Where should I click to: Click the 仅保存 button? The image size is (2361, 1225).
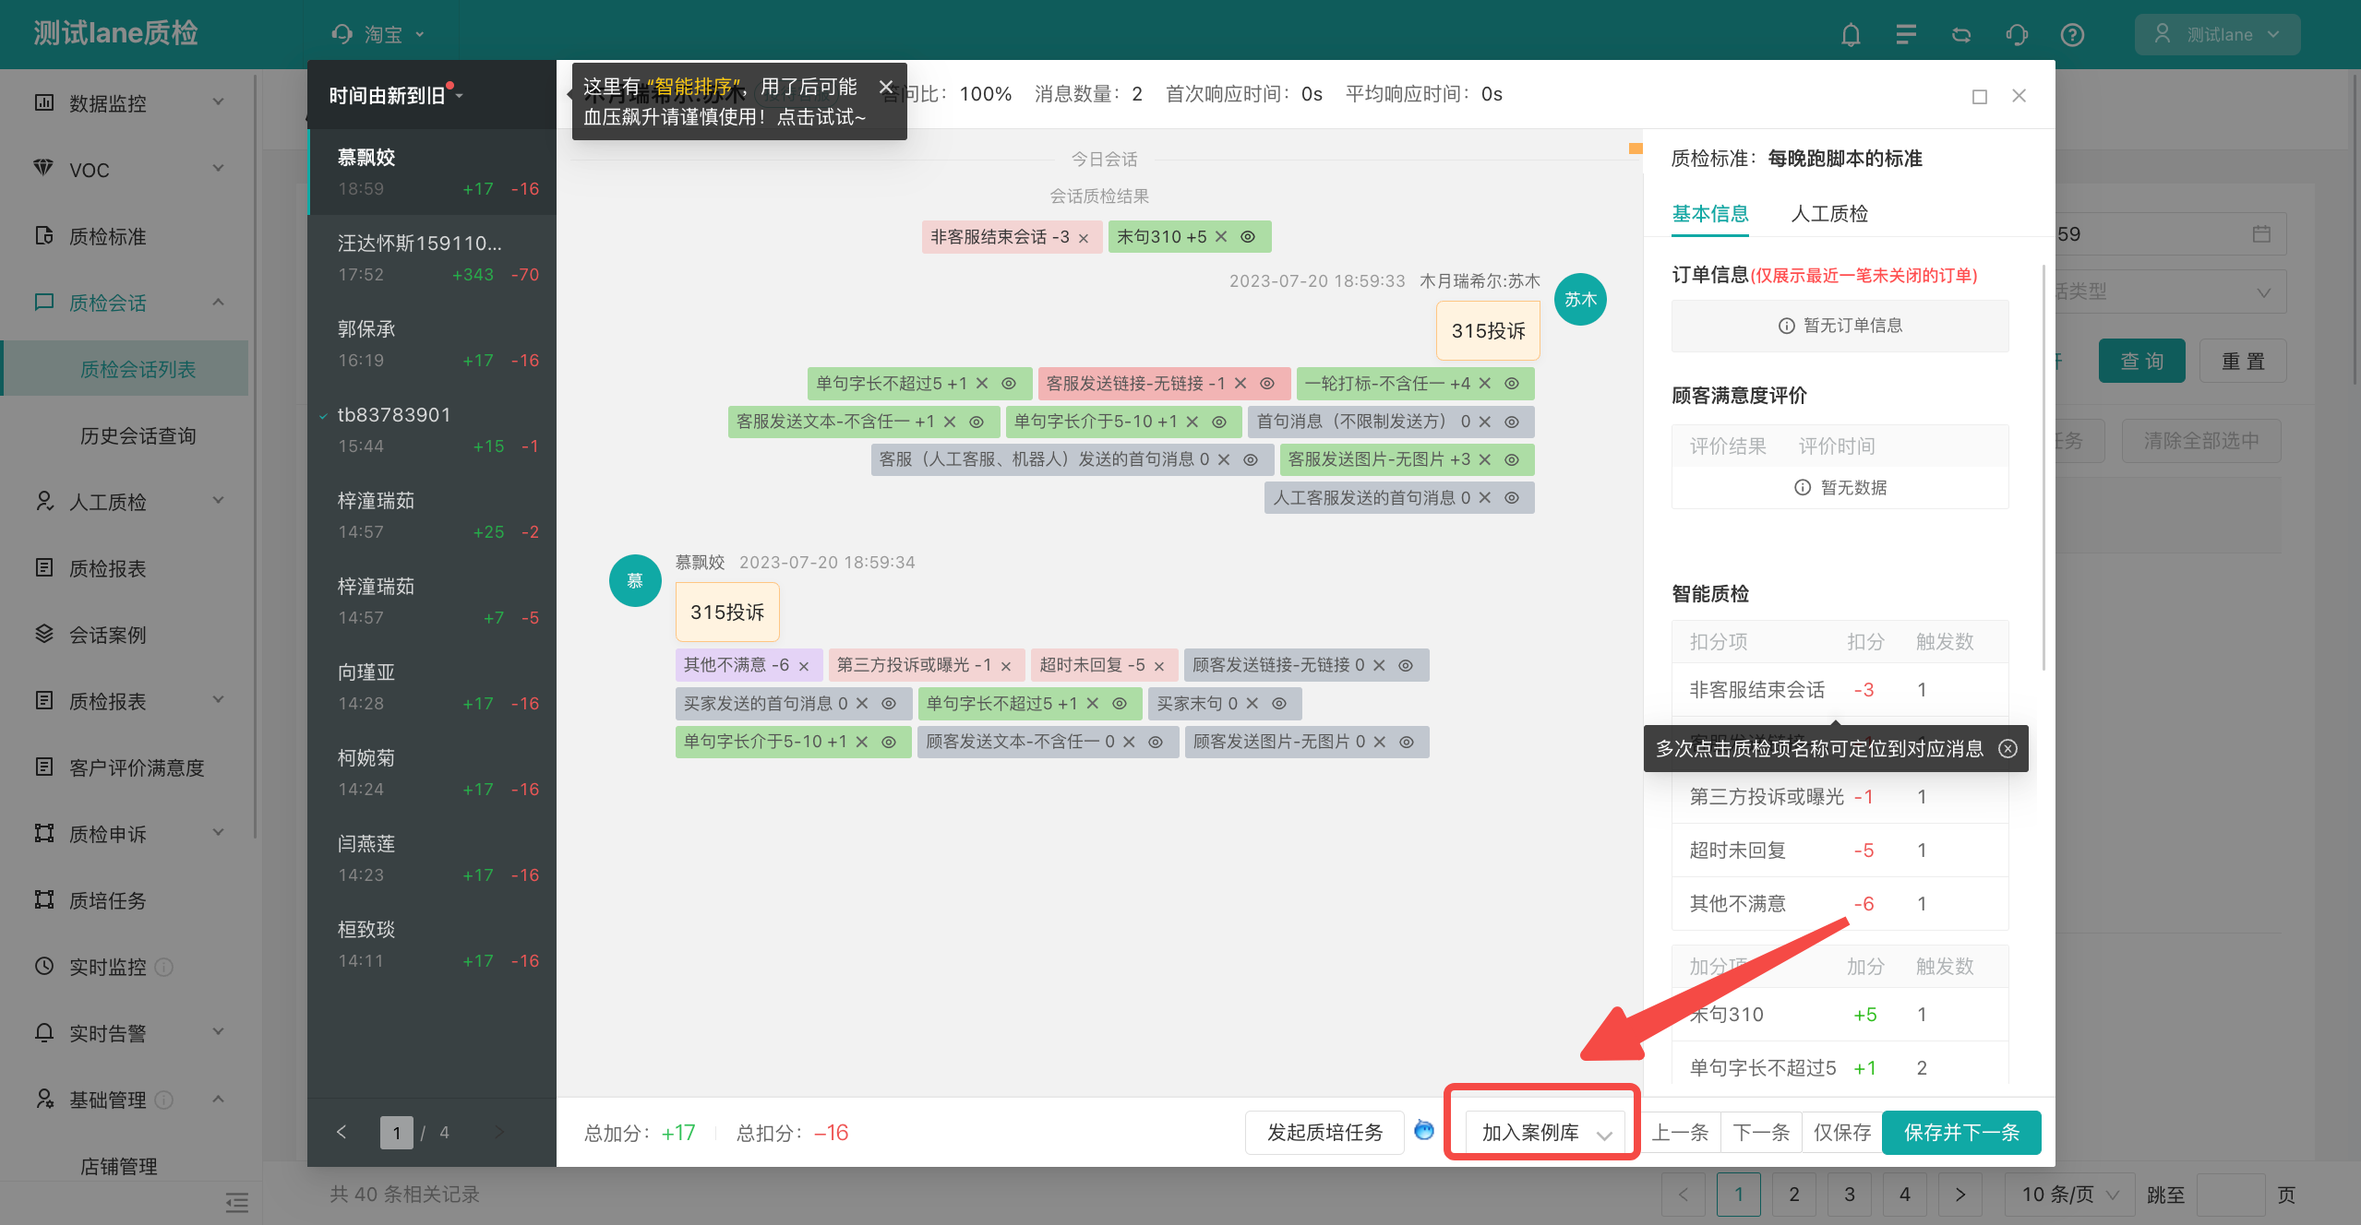point(1842,1132)
